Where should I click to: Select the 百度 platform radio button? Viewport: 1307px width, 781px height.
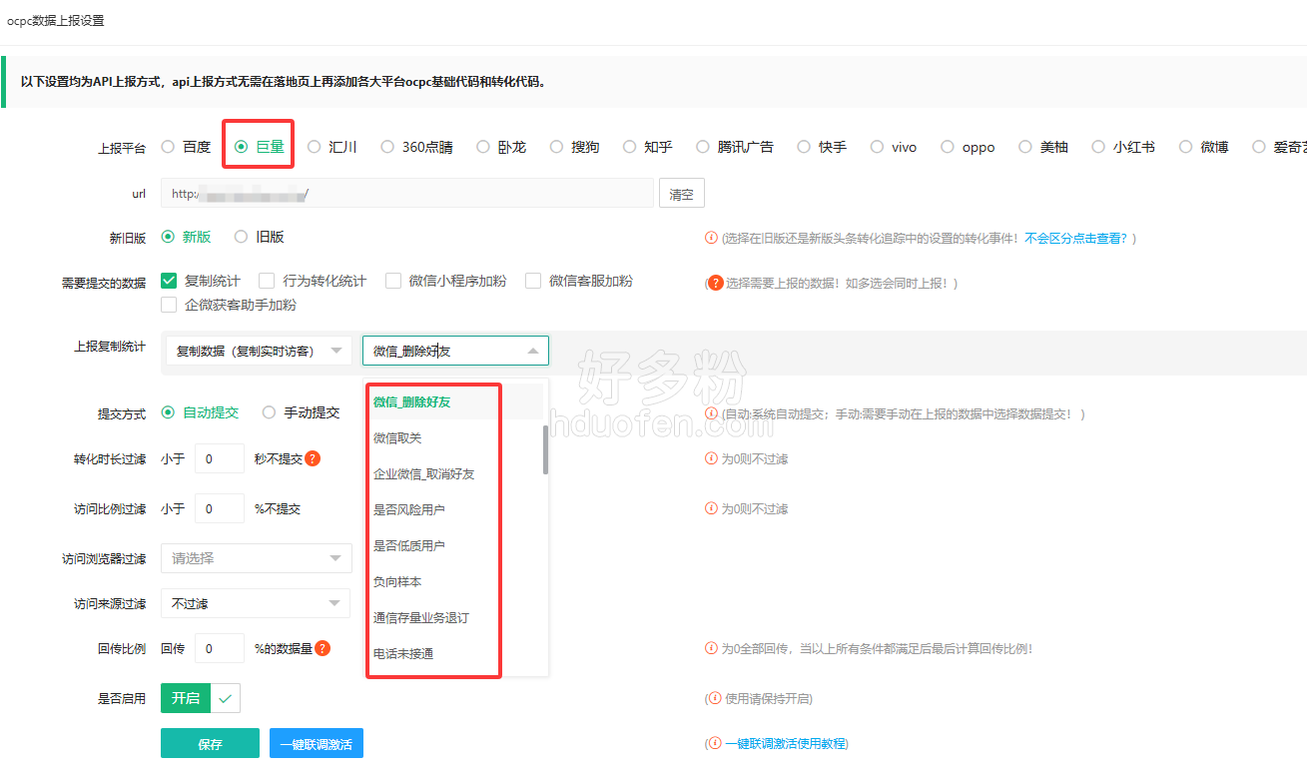click(x=168, y=147)
